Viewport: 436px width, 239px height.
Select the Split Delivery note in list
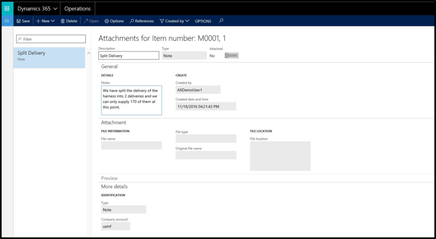(49, 56)
